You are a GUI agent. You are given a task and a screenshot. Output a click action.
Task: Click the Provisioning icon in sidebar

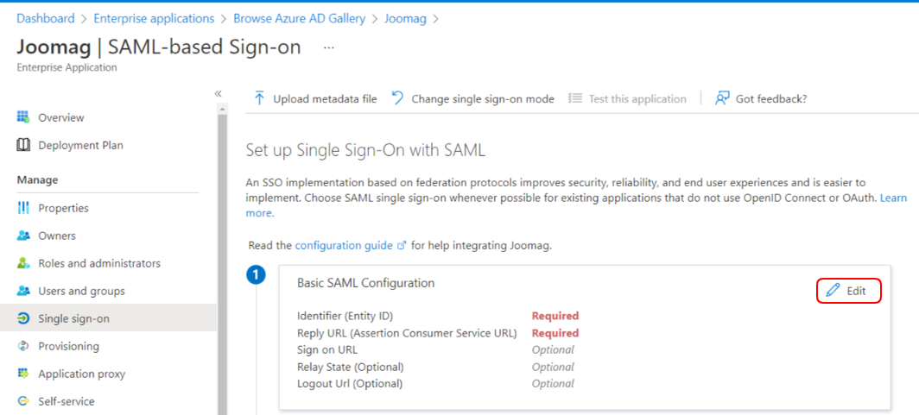pyautogui.click(x=24, y=346)
